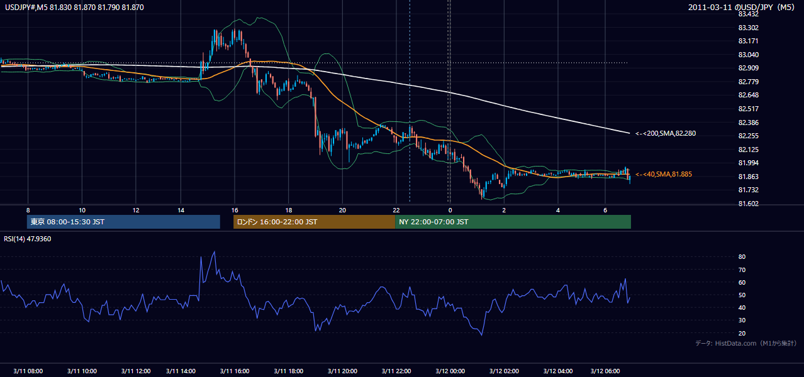This screenshot has height=377, width=804.
Task: Click the RSI scale value 50
Action: 742,295
